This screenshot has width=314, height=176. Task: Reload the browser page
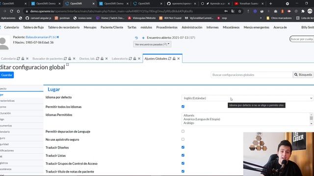pos(11,11)
